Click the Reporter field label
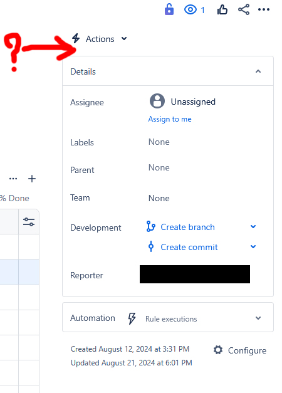This screenshot has height=393, width=282. [x=86, y=275]
